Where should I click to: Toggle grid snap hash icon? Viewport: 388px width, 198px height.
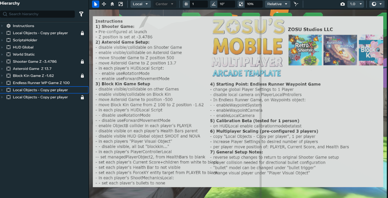[x=186, y=4]
